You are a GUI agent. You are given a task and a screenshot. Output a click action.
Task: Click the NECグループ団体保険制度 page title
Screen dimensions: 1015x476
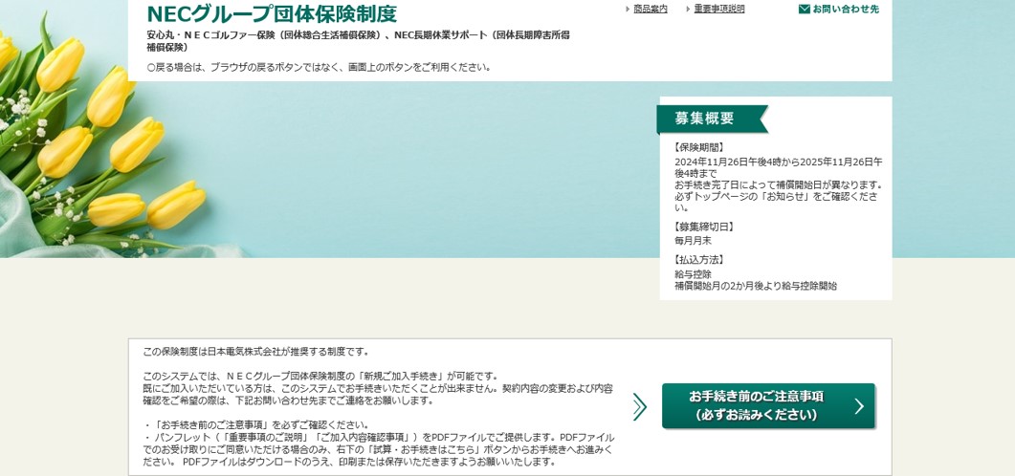(x=271, y=14)
